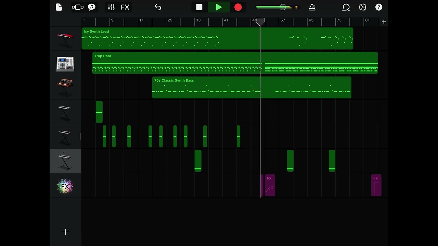Select the fourth track keyboard icon
Image resolution: width=438 pixels, height=246 pixels.
pos(65,112)
